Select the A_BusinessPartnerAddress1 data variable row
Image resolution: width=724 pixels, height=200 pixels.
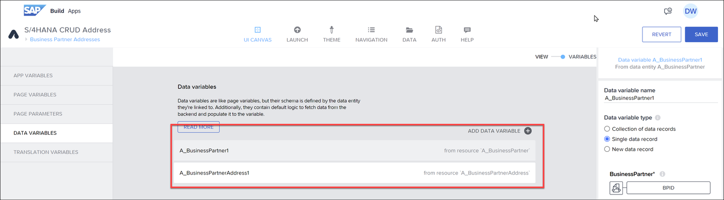[x=354, y=173]
